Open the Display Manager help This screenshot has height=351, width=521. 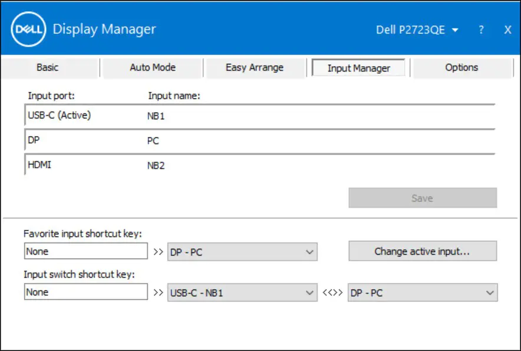coord(482,29)
